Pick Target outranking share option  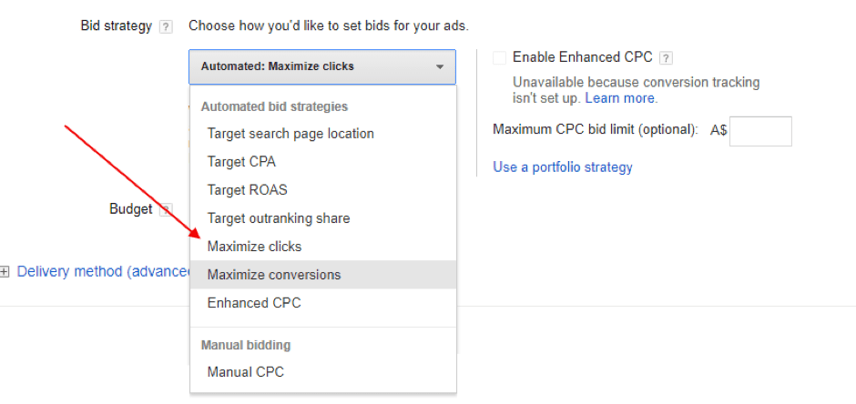pyautogui.click(x=278, y=218)
